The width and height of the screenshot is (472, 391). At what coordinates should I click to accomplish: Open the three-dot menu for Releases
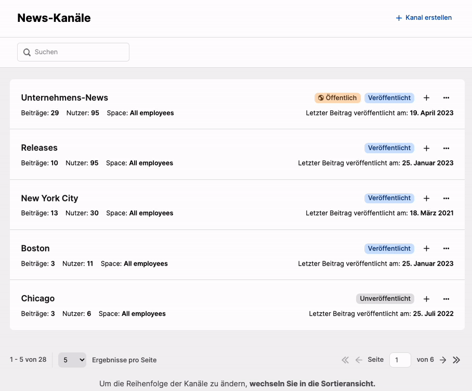446,148
